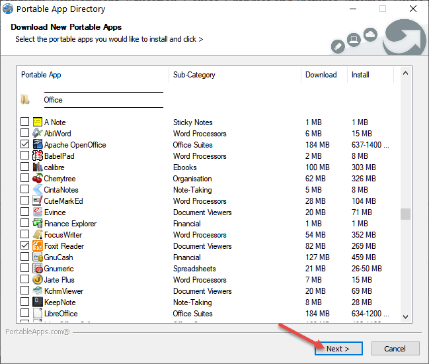Click the Next > button
Image resolution: width=429 pixels, height=364 pixels.
(x=338, y=348)
